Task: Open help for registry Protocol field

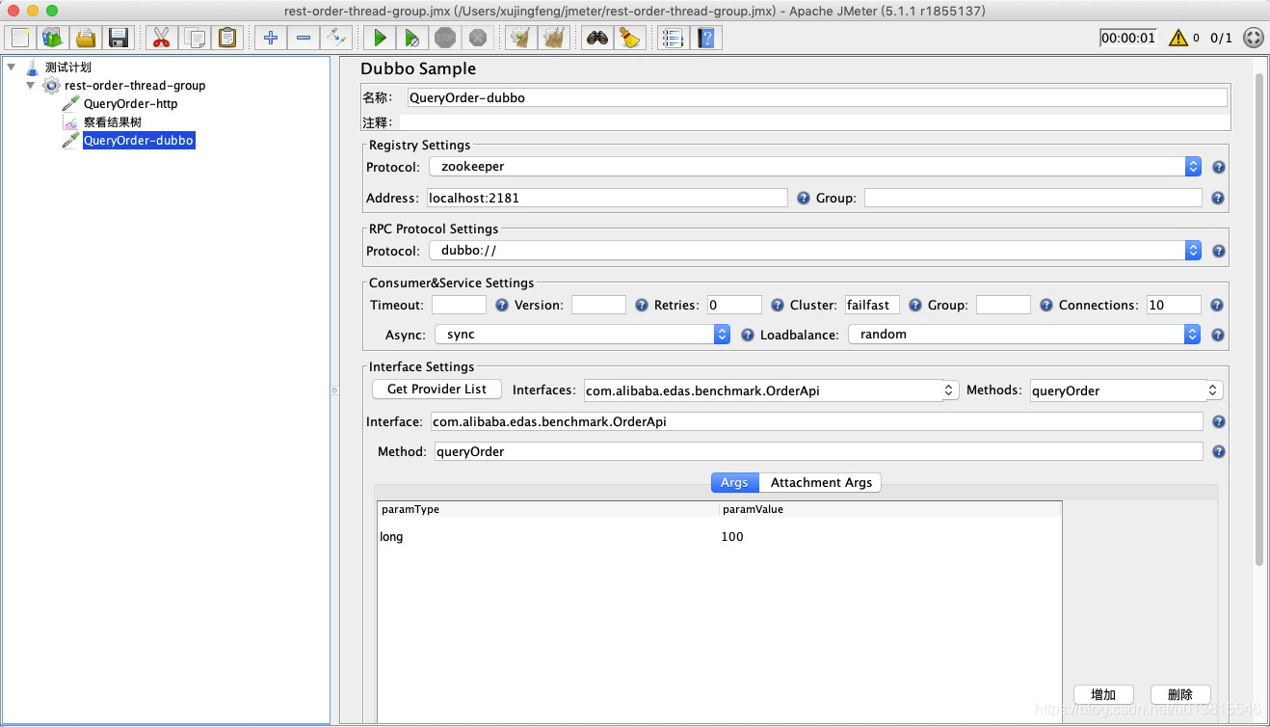Action: tap(1218, 167)
